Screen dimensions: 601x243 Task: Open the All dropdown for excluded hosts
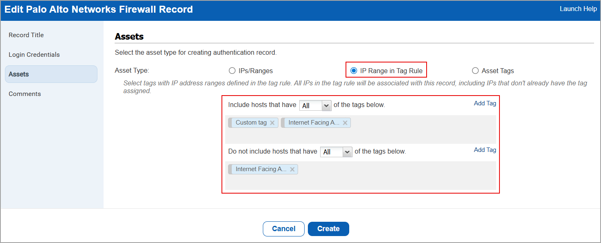[x=336, y=152]
